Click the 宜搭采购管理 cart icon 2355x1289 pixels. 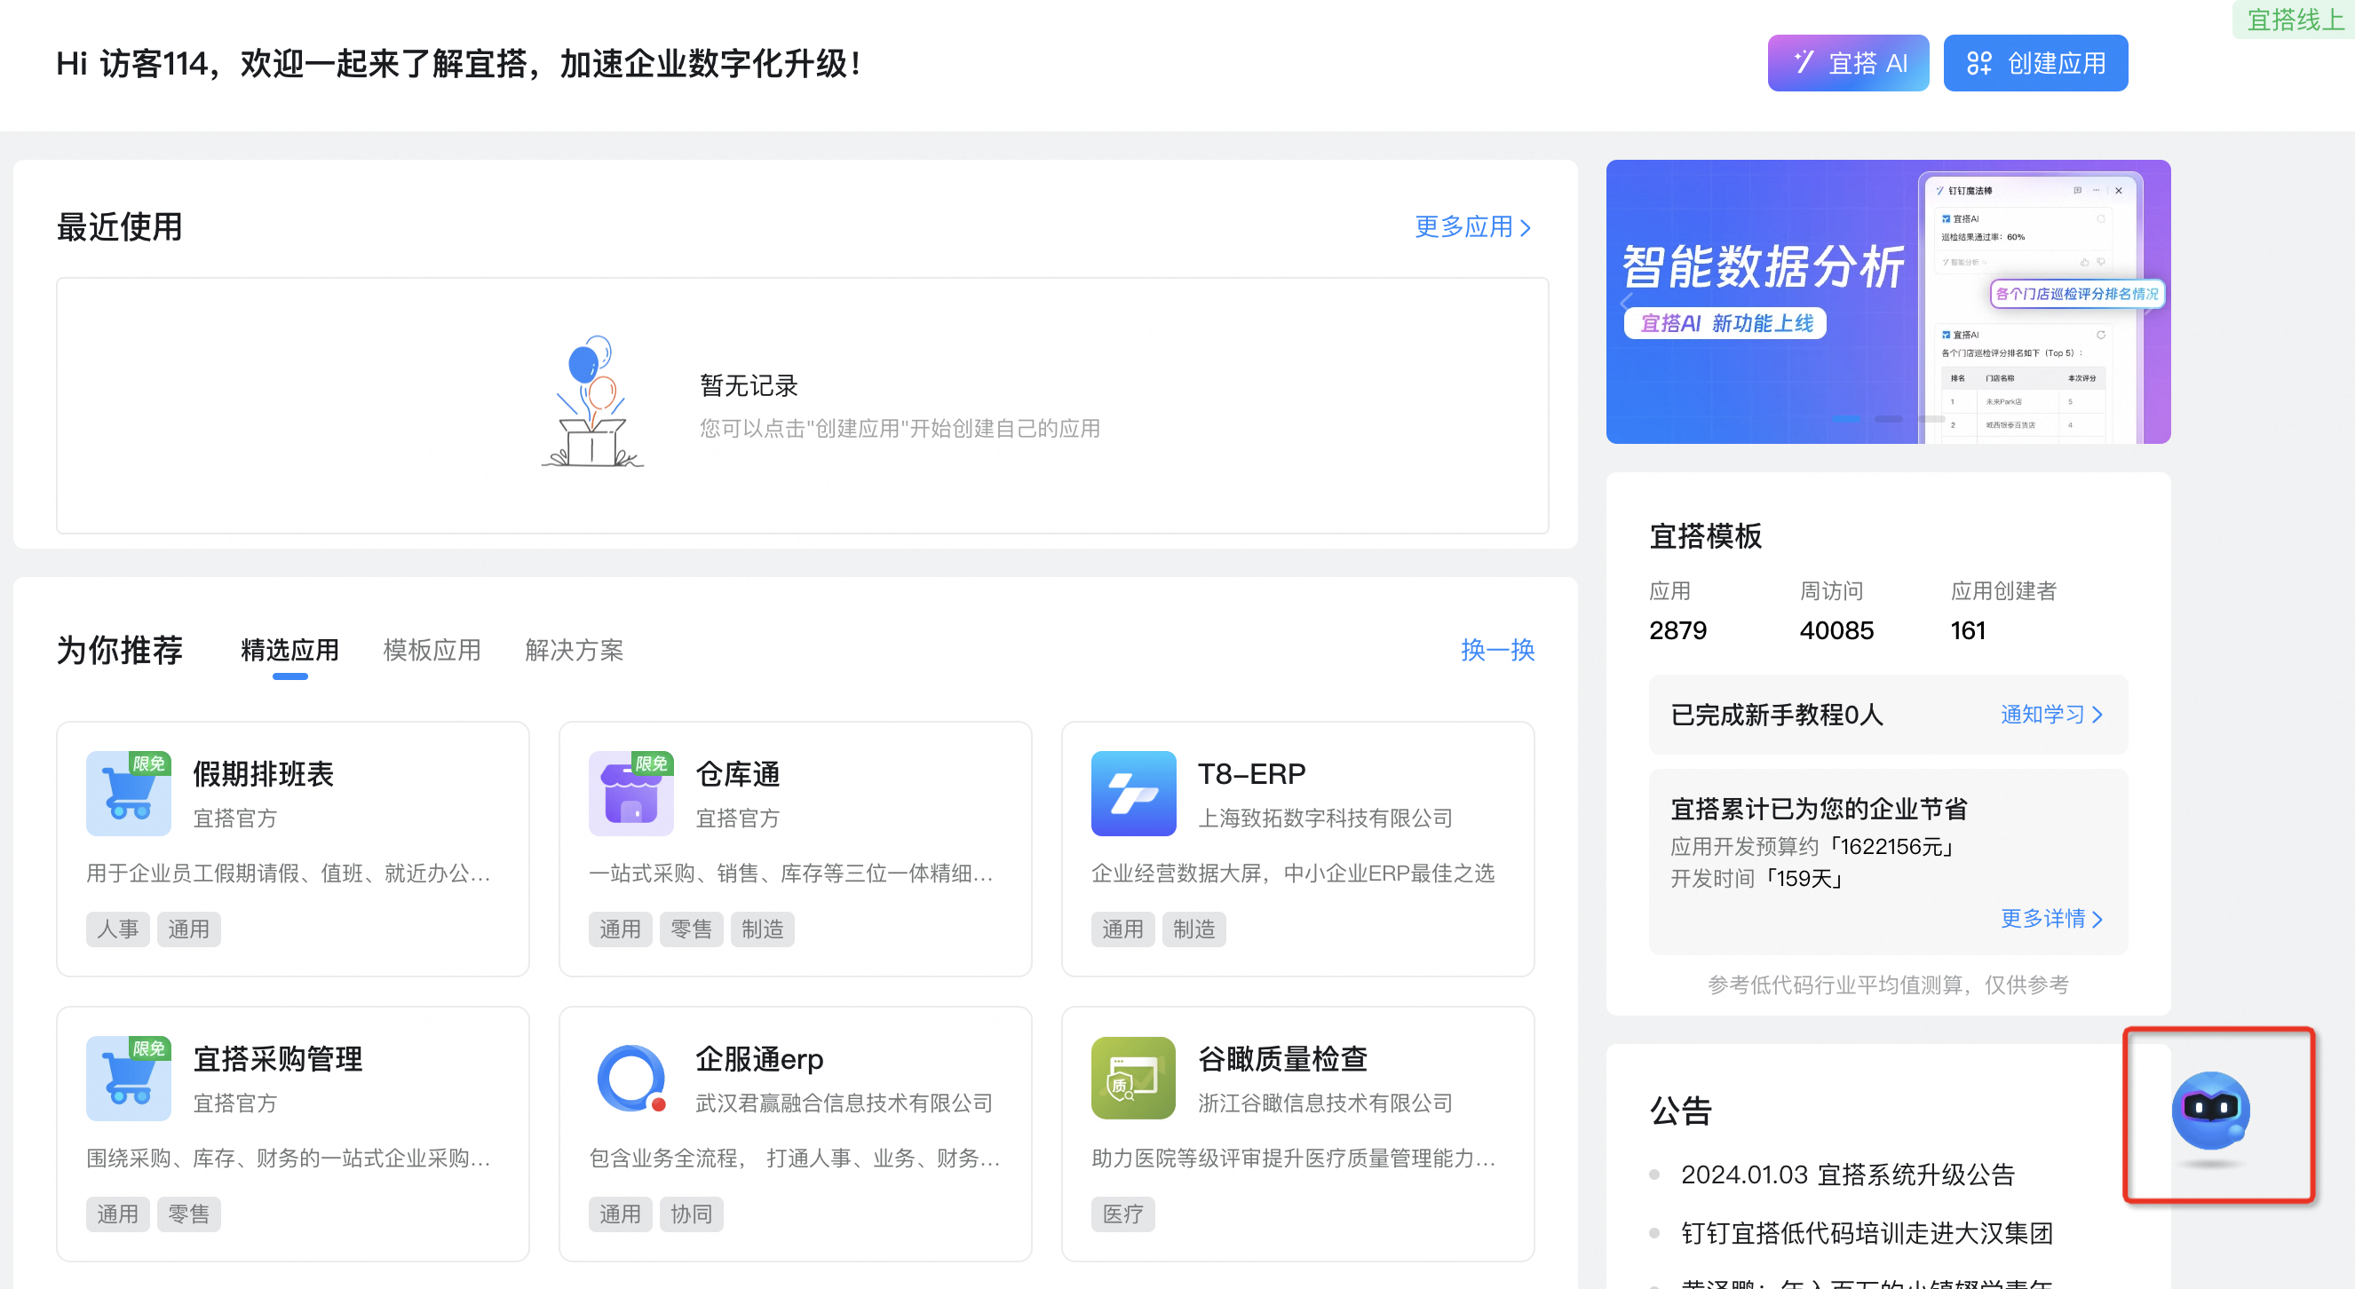pos(128,1079)
